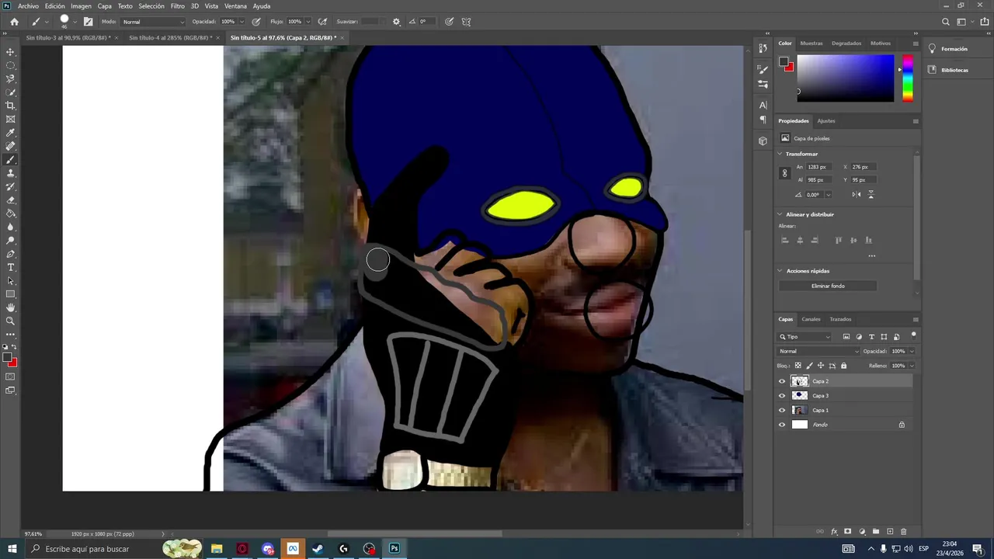The image size is (994, 559).
Task: Open the Formación panel
Action: click(x=954, y=49)
